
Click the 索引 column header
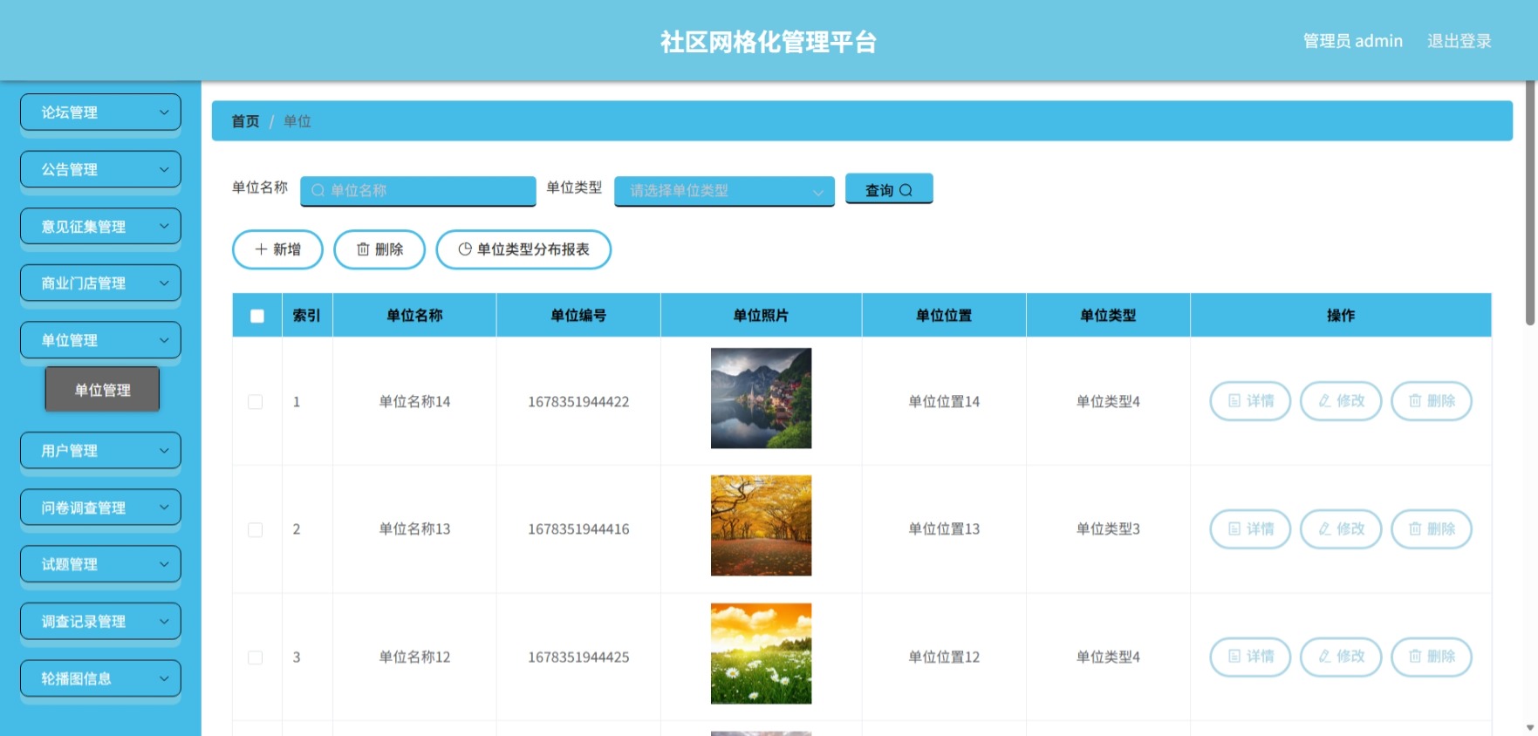[x=306, y=316]
